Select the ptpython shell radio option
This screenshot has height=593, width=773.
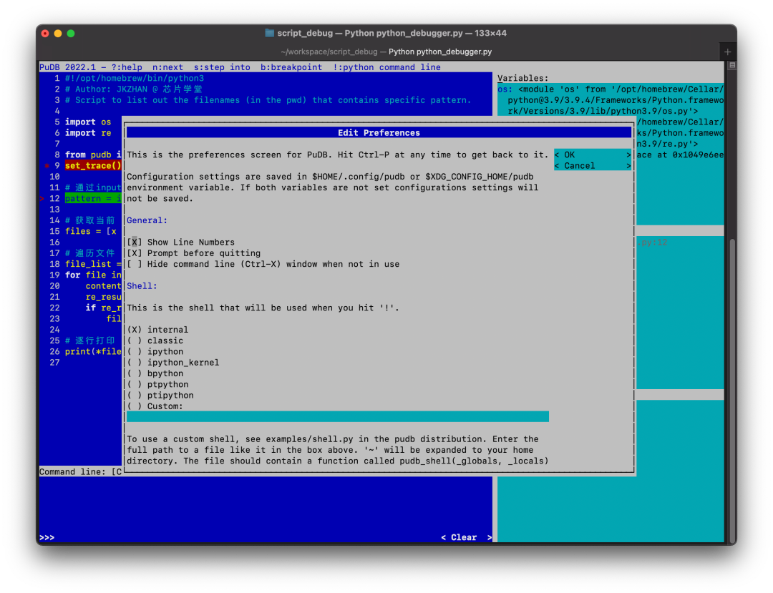click(x=134, y=384)
